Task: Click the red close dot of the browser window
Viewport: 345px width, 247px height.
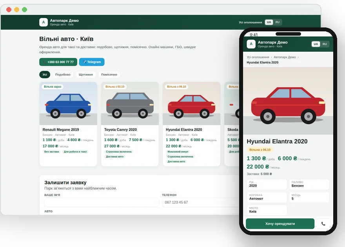Action: pos(9,9)
